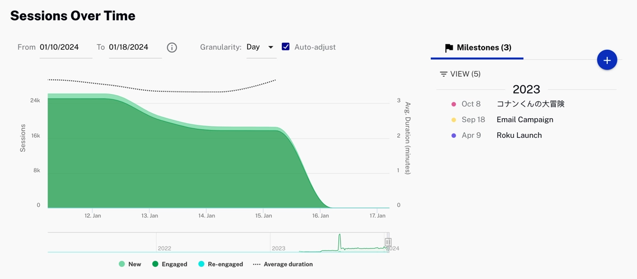Hide the Re-engaged series in legend
Image resolution: width=637 pixels, height=279 pixels.
[x=221, y=264]
